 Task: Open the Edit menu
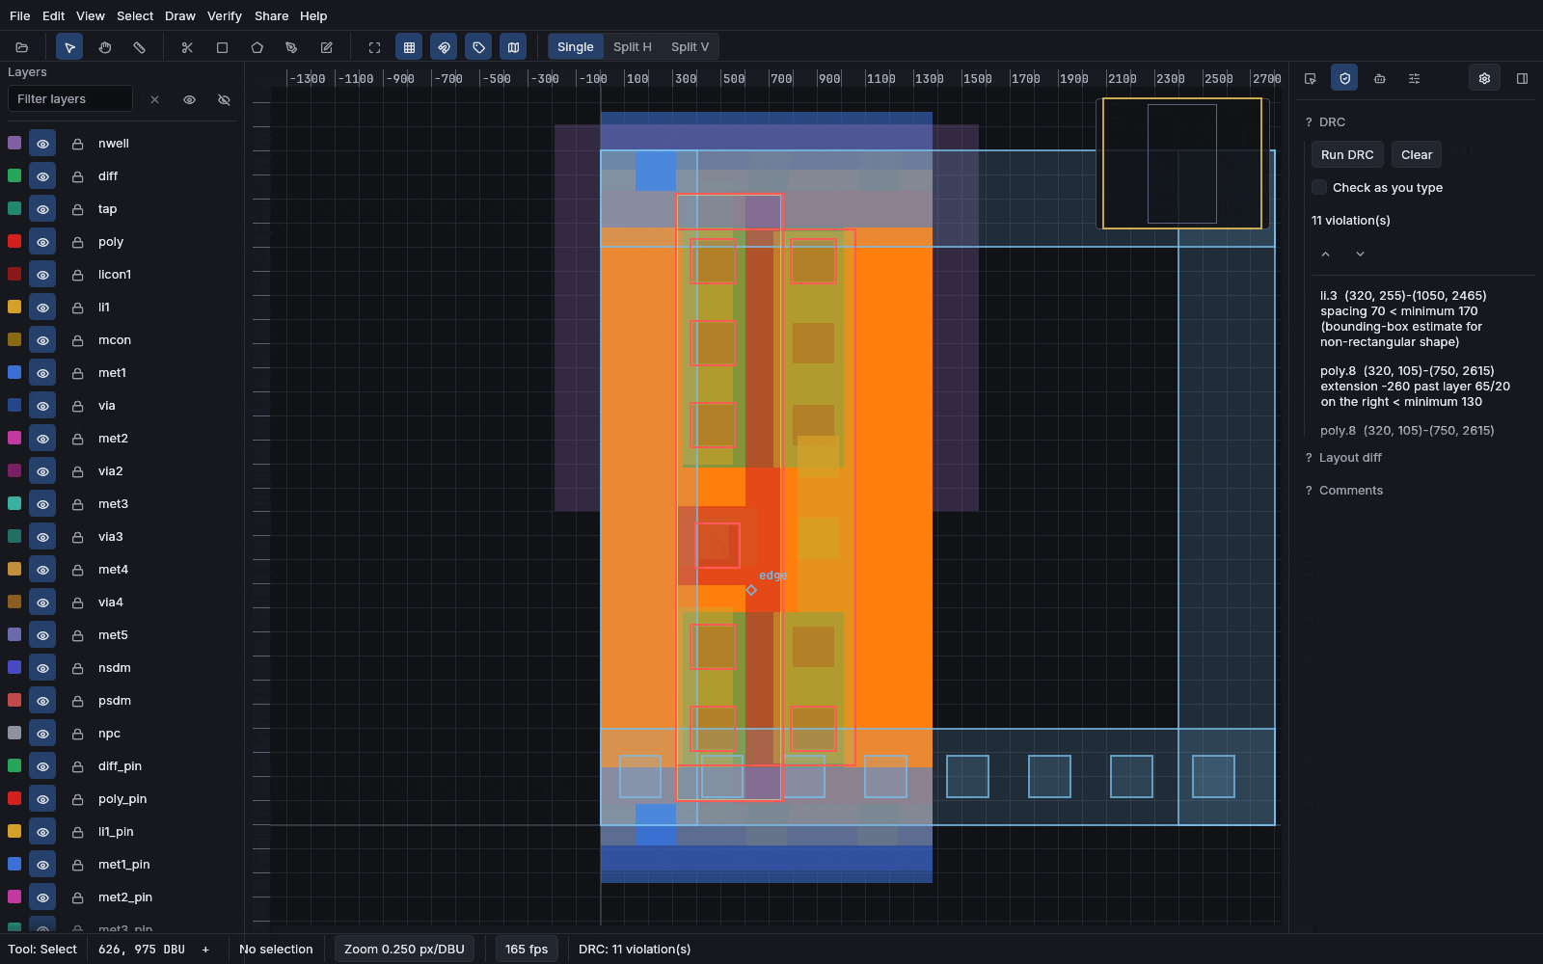click(x=53, y=16)
